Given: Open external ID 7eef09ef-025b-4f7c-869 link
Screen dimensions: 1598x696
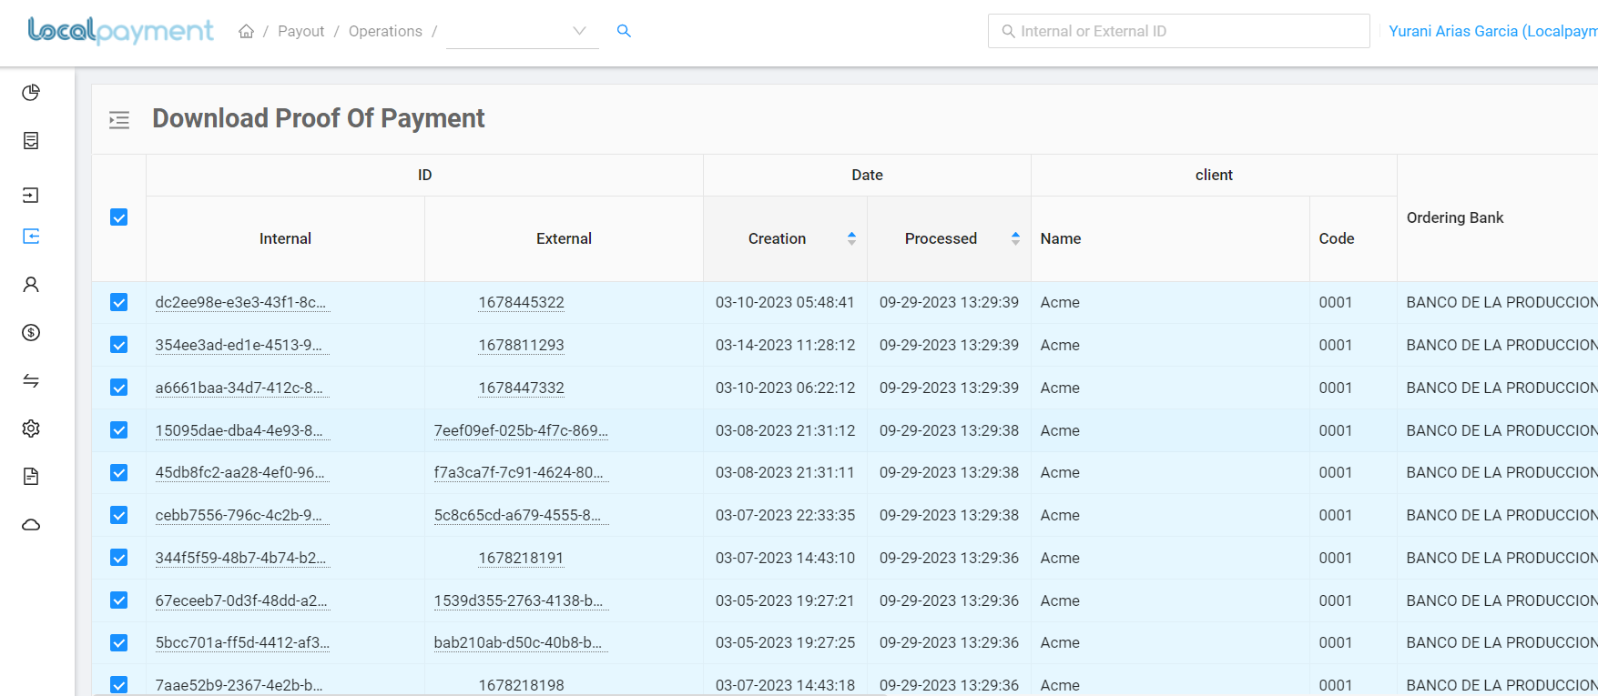Looking at the screenshot, I should [521, 430].
